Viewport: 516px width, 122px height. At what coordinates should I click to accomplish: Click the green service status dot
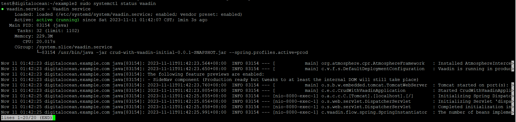pos(2,9)
